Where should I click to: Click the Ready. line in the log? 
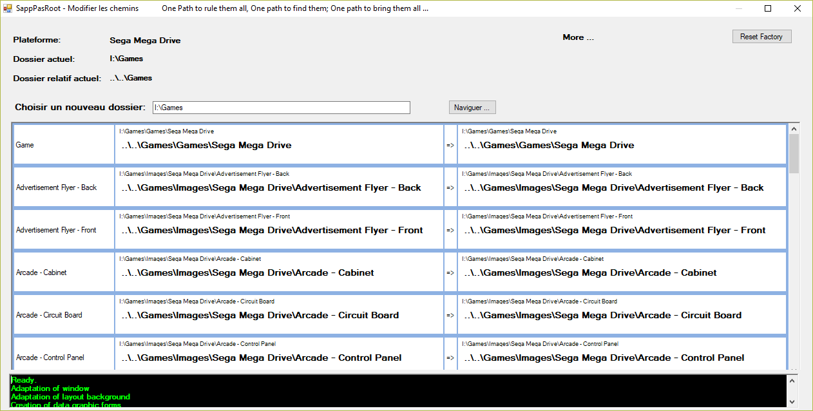tap(24, 380)
